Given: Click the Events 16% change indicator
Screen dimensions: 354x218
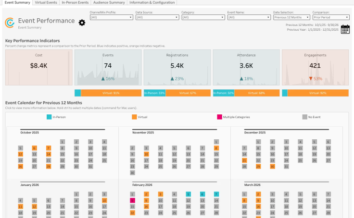Looking at the screenshot, I should click(x=108, y=79).
